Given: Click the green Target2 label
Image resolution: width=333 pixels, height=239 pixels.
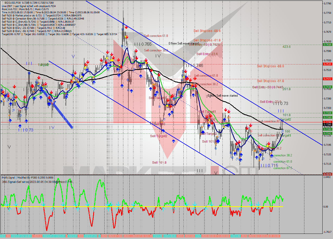Looking at the screenshot, I should pos(286,119).
